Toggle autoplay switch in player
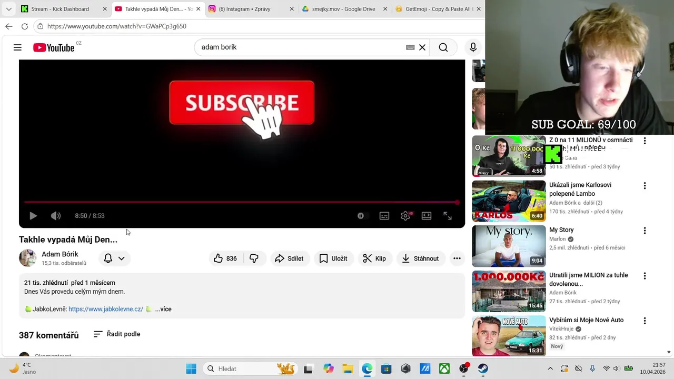 click(x=361, y=216)
